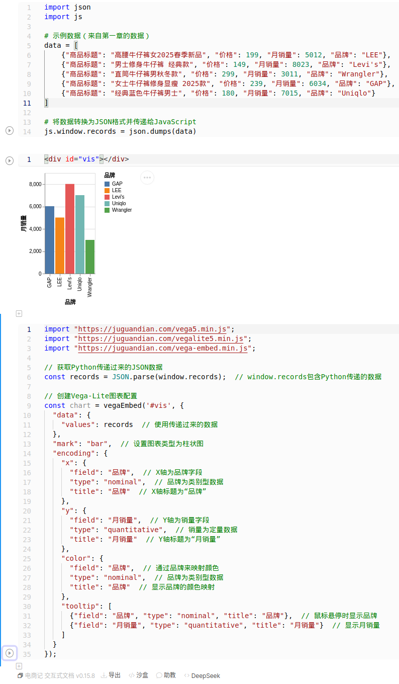
Task: Click the orange LEE bar in the chart
Action: coord(60,245)
